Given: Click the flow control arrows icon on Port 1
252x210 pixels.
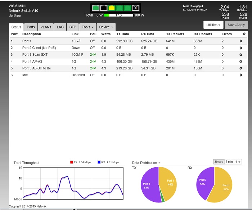Looking at the screenshot, I should (79, 41).
